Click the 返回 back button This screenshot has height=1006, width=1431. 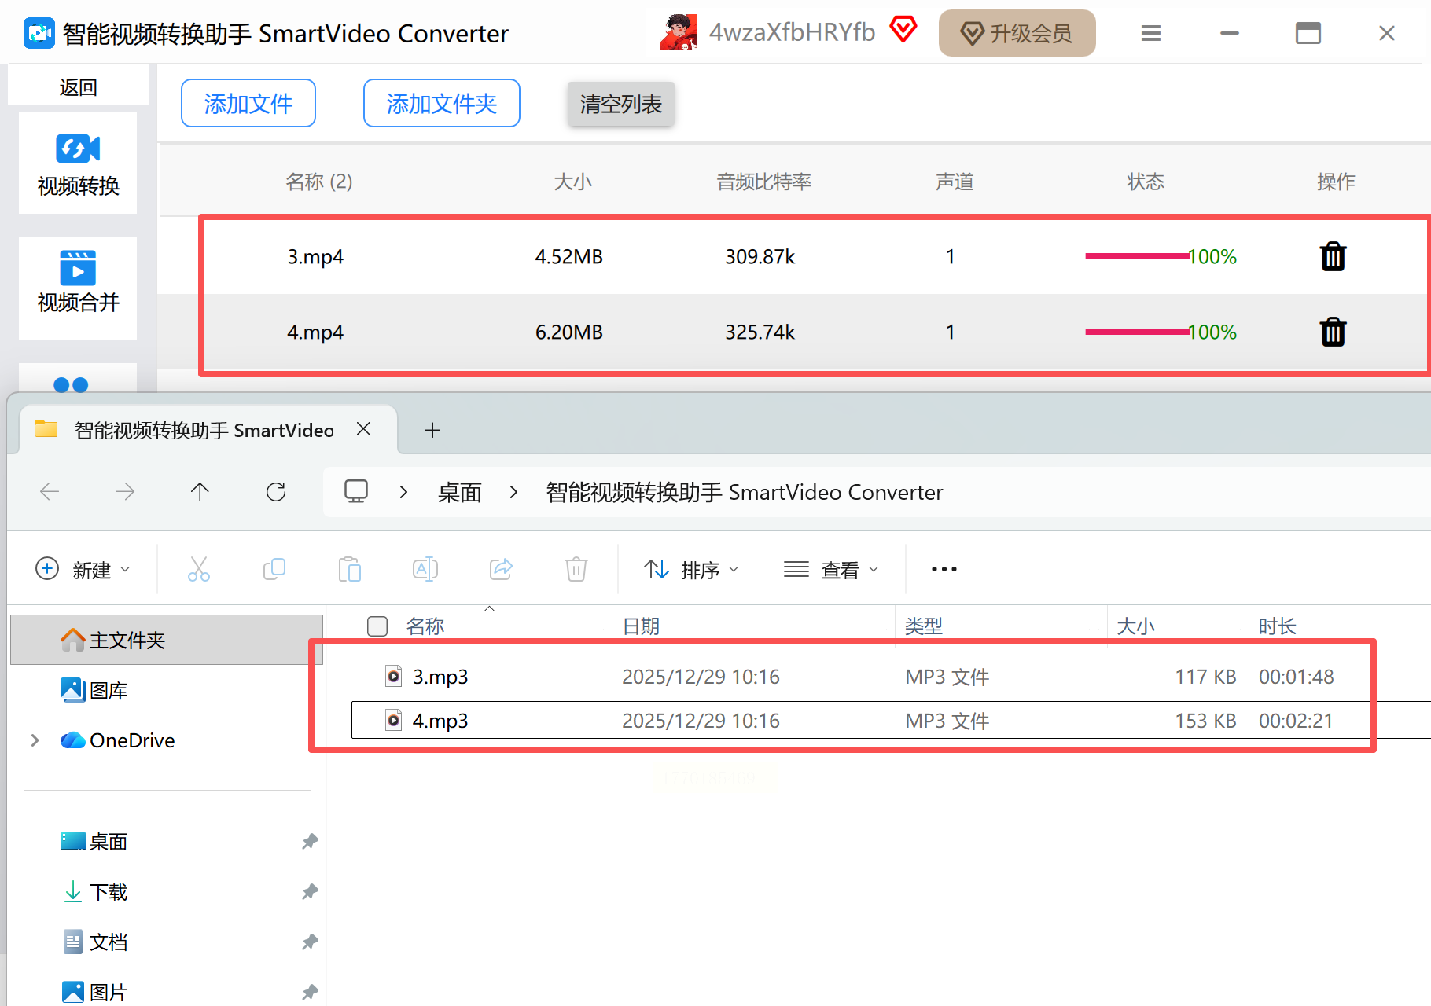pyautogui.click(x=78, y=87)
